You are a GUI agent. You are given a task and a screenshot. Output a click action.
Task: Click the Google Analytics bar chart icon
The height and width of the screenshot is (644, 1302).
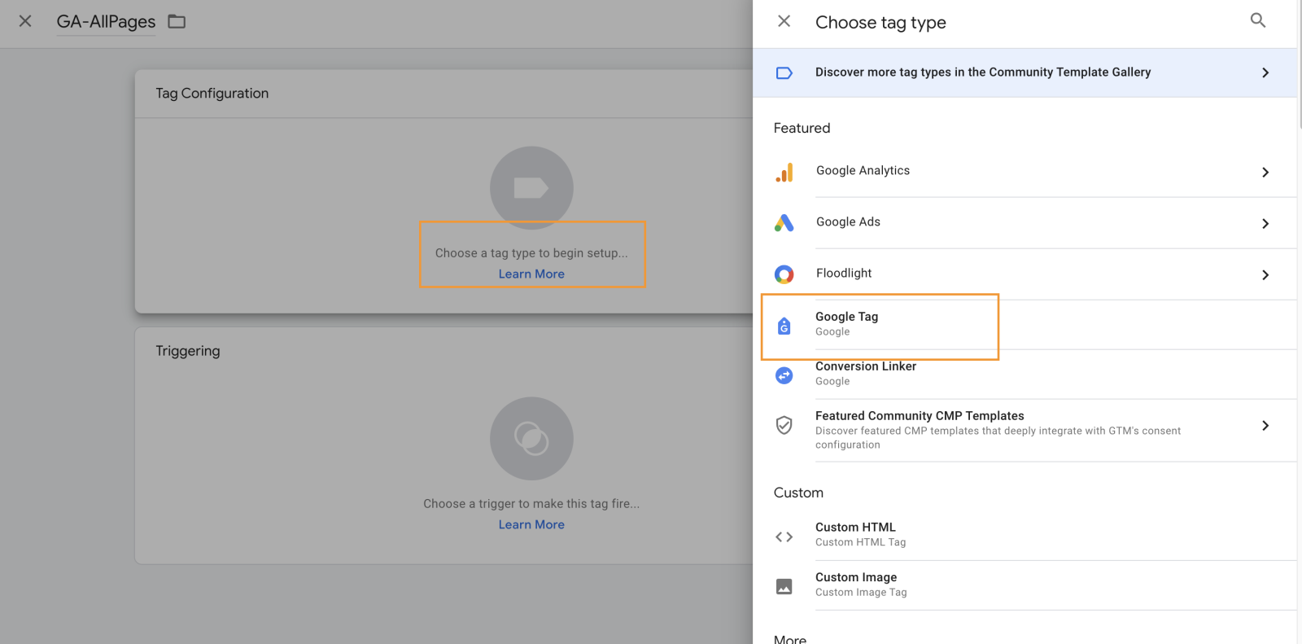click(784, 172)
